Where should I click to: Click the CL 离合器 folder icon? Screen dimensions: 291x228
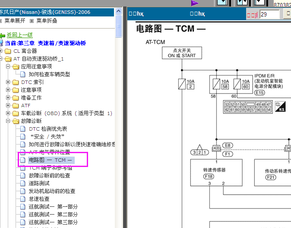coord(8,51)
